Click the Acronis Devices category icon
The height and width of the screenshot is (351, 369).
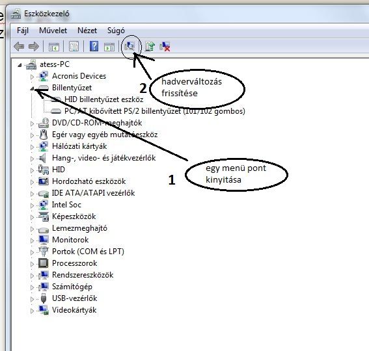(x=44, y=76)
